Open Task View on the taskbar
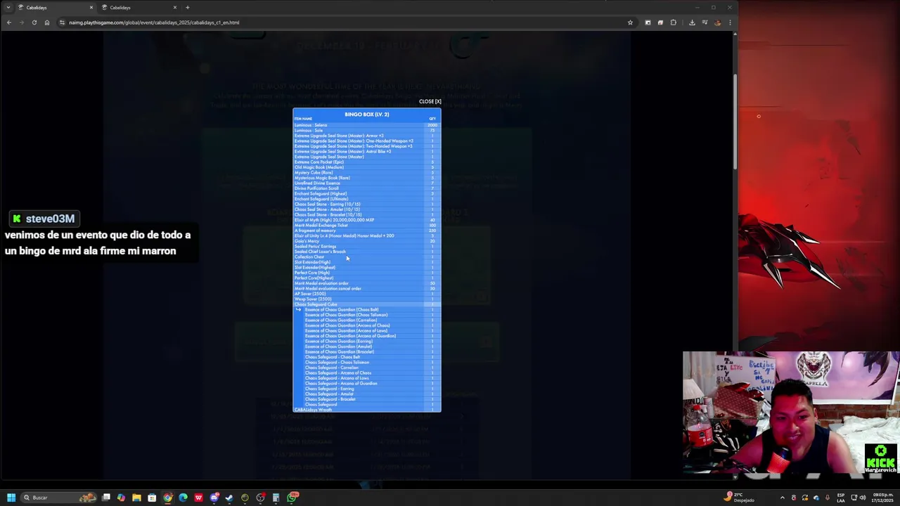The height and width of the screenshot is (506, 900). 106,498
